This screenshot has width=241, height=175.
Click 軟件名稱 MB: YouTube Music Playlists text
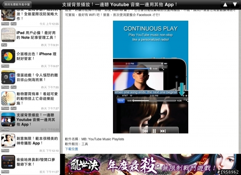pyautogui.click(x=95, y=139)
